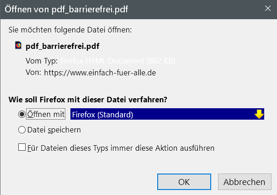This screenshot has width=277, height=195.
Task: Select the 'Öffnen mit' radio button
Action: pos(22,115)
